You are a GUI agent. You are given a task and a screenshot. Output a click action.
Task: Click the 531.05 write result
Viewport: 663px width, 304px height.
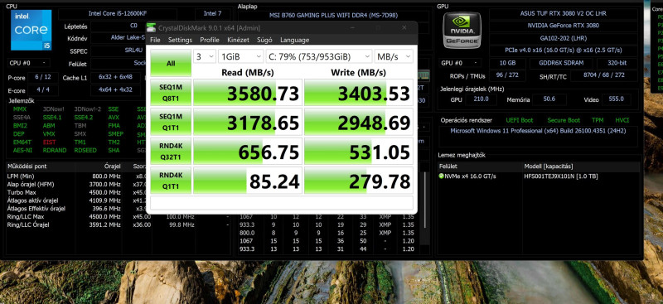pos(359,151)
